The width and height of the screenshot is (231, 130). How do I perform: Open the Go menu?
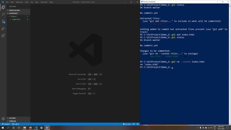pyautogui.click(x=32, y=2)
